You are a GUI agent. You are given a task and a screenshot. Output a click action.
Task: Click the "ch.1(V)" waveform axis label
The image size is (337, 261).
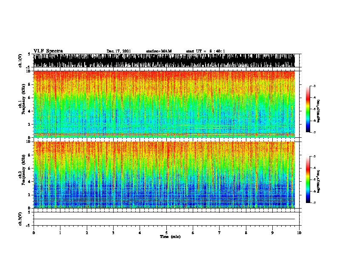(20, 61)
